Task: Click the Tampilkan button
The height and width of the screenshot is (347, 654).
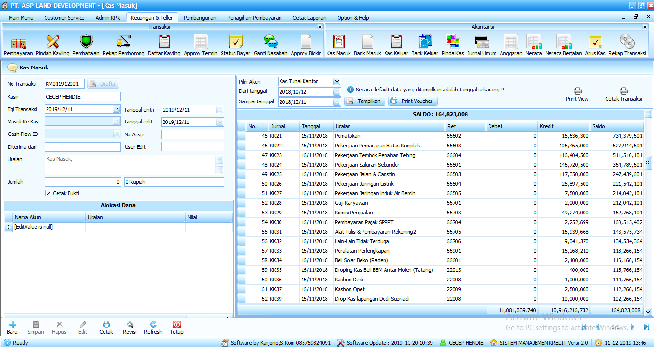Action: [365, 101]
